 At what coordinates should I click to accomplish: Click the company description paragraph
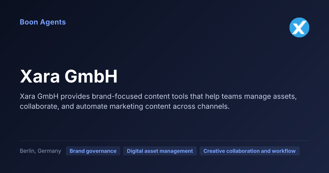(158, 101)
